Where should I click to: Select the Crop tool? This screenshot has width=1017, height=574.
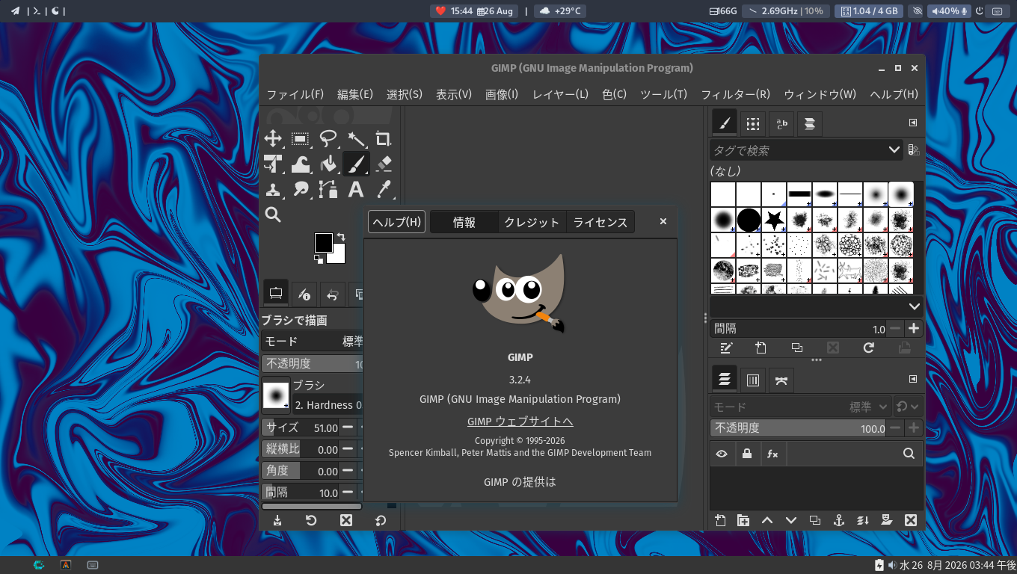384,138
